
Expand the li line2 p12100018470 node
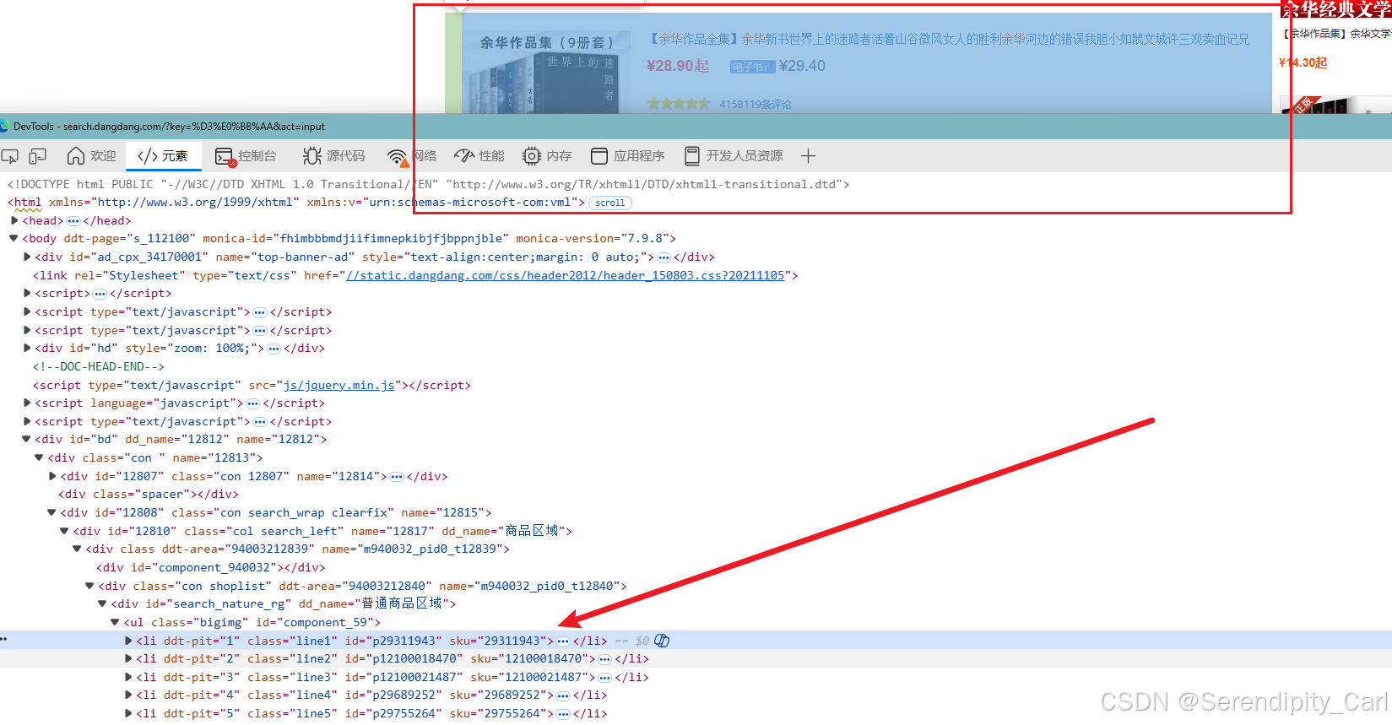[x=128, y=658]
